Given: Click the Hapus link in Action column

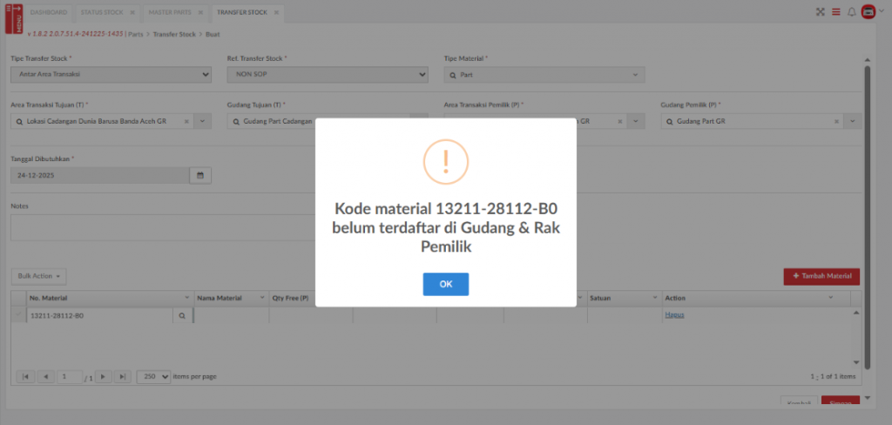Looking at the screenshot, I should click(674, 314).
